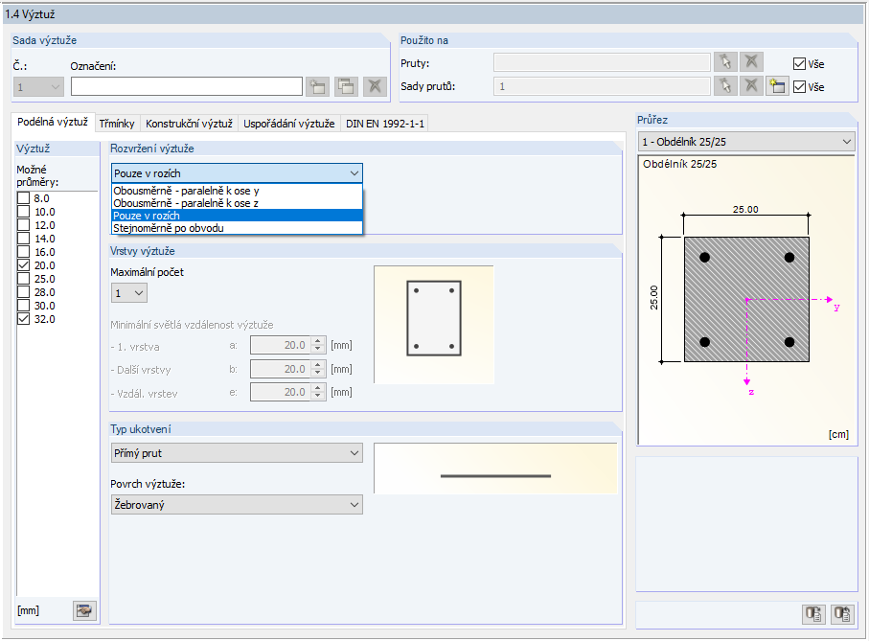Check the 10.0 diameter box

tap(23, 212)
